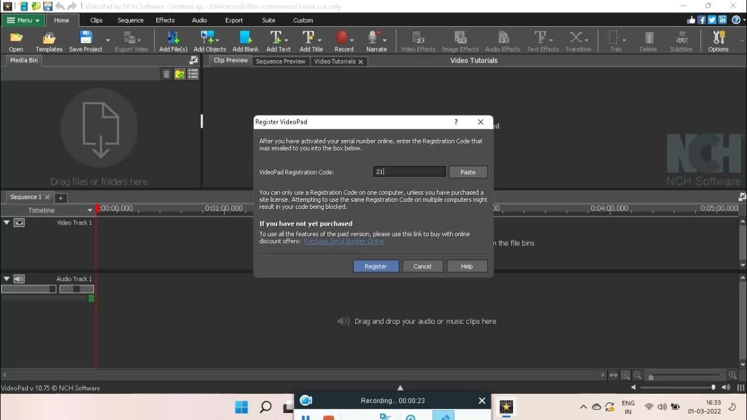Zoom out the timeline with minus magnifier
The width and height of the screenshot is (747, 420).
click(x=637, y=376)
